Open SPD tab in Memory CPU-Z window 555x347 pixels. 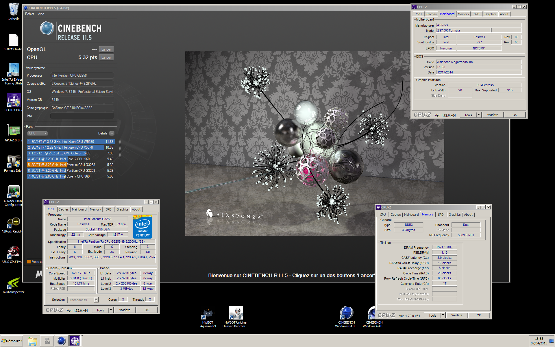point(441,215)
